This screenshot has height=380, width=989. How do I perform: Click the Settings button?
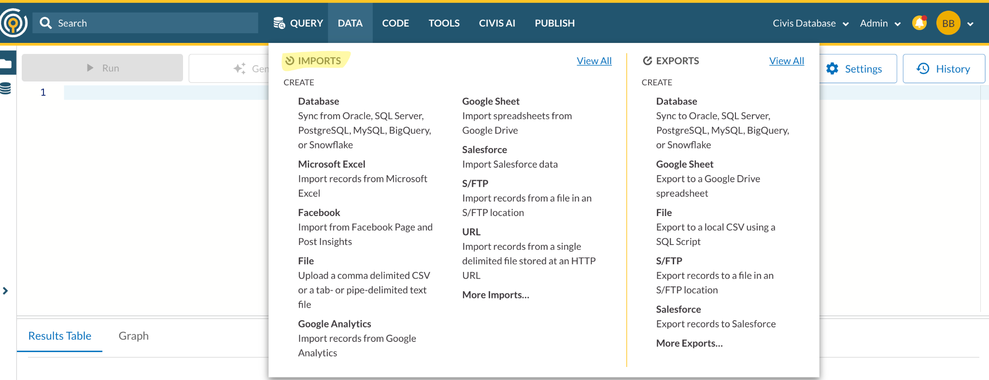click(x=858, y=68)
